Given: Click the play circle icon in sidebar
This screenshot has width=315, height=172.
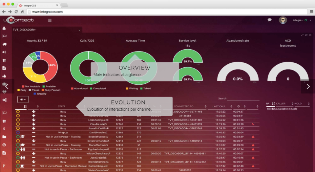Looking at the screenshot, I should [4, 145].
